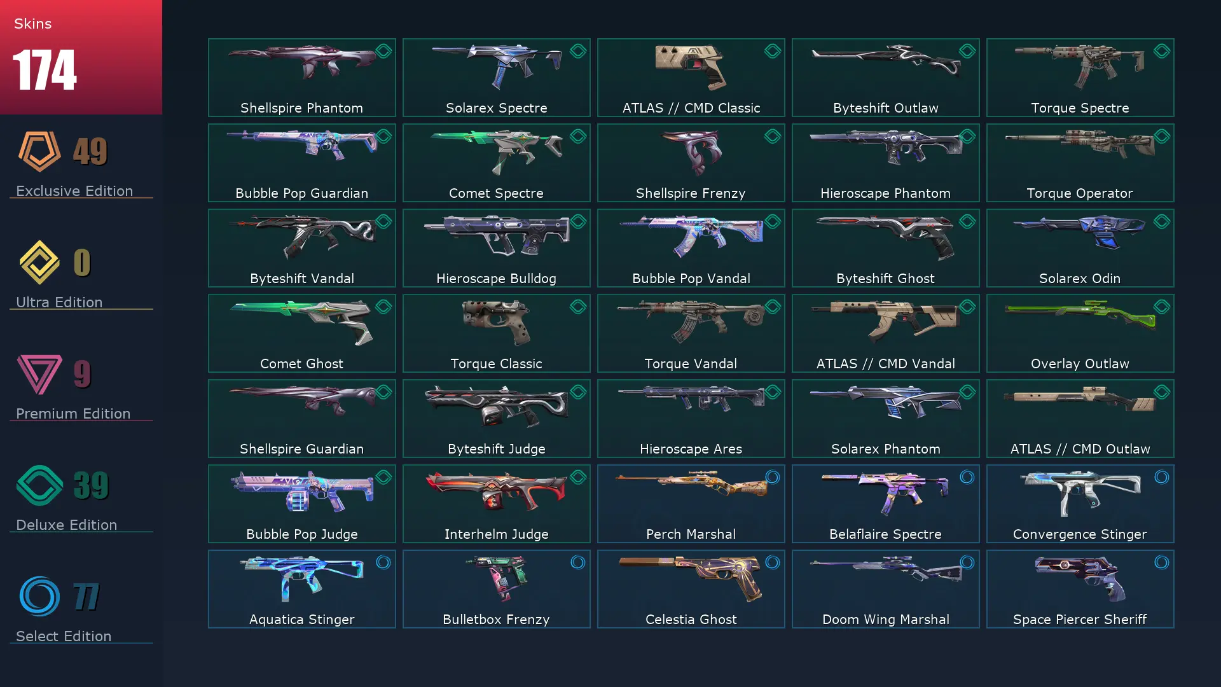Click the Select Edition blue circle icon
Viewport: 1221px width, 687px height.
[x=39, y=597]
